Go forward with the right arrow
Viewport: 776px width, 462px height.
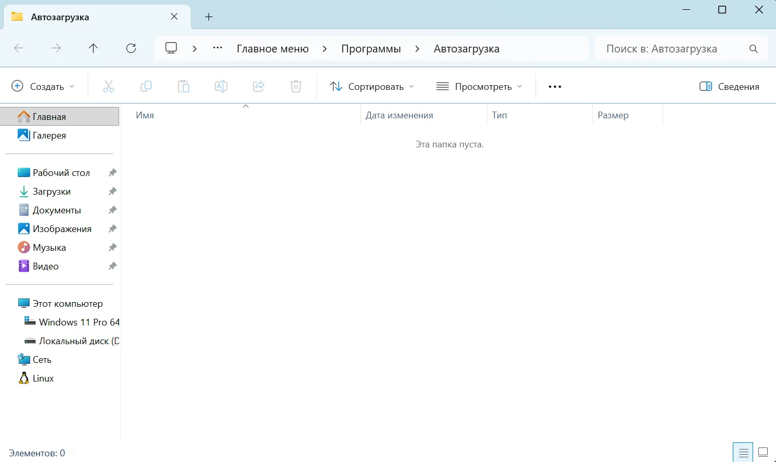coord(56,48)
